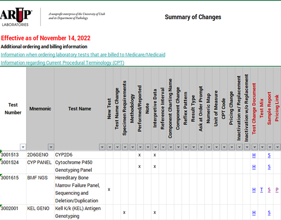Open the H test change link for KEL GENO
This screenshot has width=281, height=220.
[x=254, y=212]
